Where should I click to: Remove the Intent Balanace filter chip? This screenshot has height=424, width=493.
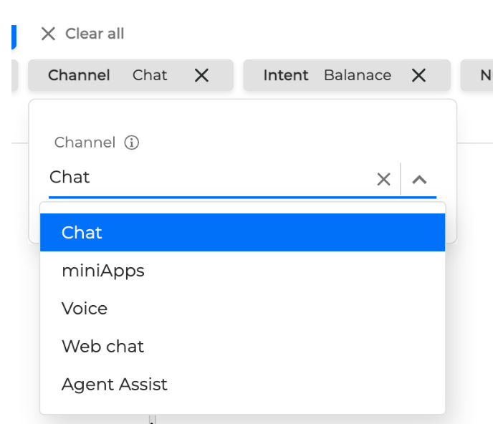pyautogui.click(x=418, y=75)
